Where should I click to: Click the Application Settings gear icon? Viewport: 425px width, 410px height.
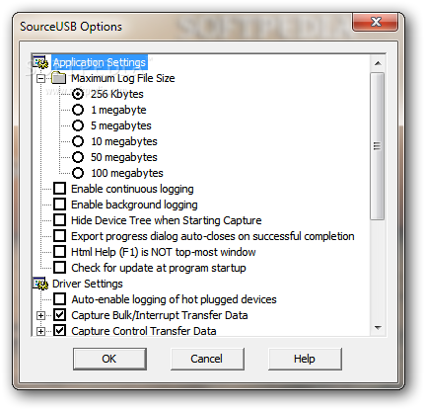pyautogui.click(x=40, y=62)
